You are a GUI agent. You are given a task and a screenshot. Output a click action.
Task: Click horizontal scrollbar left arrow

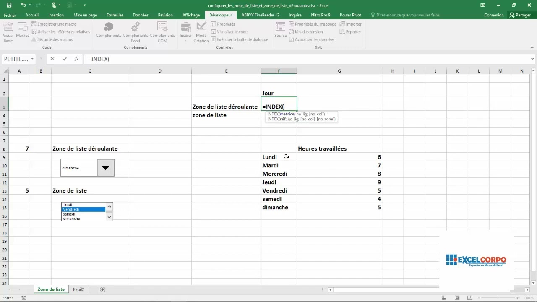pos(331,289)
